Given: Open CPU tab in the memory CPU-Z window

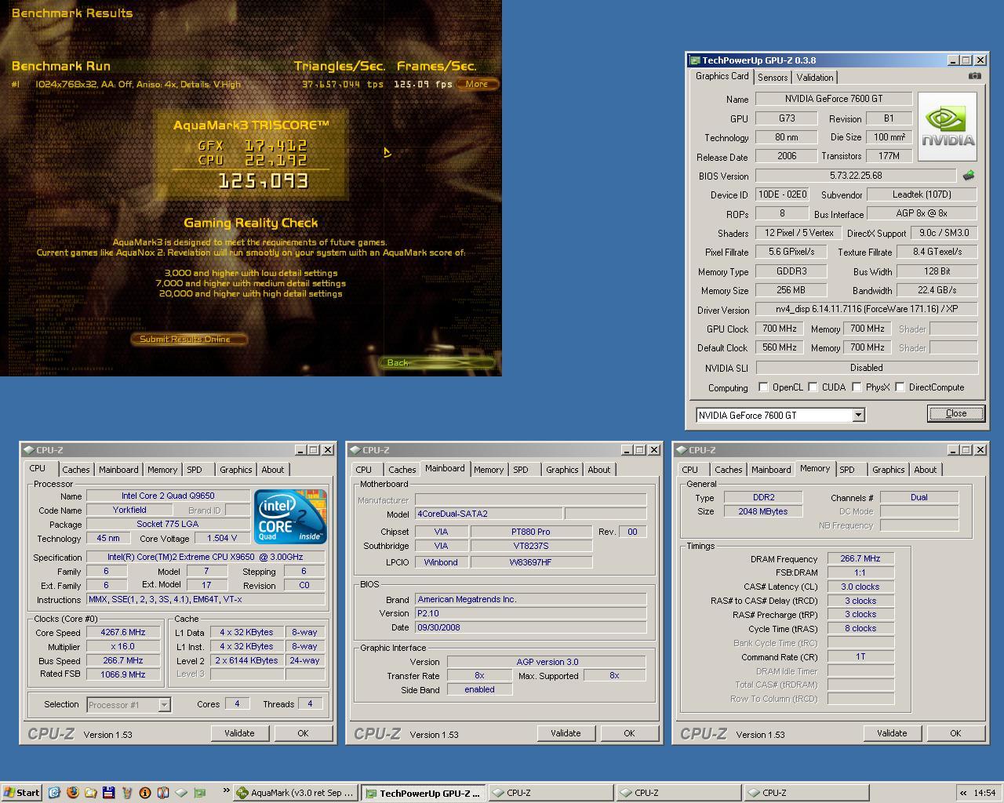Looking at the screenshot, I should point(690,470).
